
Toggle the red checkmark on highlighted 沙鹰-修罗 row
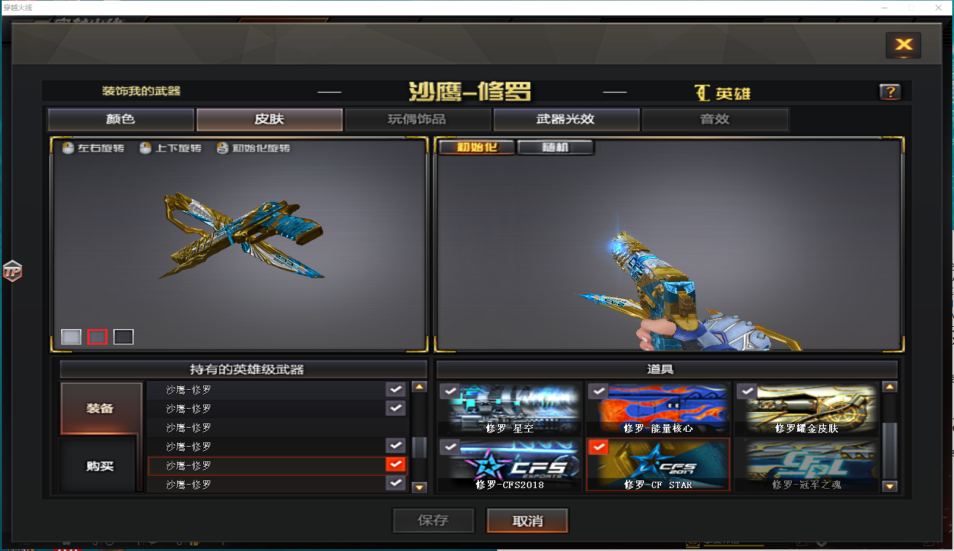coord(396,464)
